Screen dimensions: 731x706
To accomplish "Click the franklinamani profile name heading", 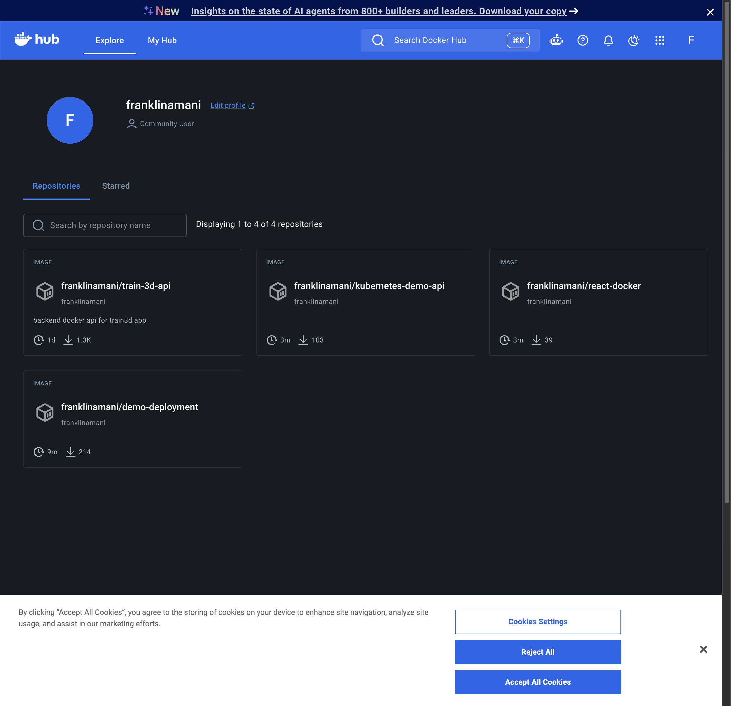I will 163,105.
